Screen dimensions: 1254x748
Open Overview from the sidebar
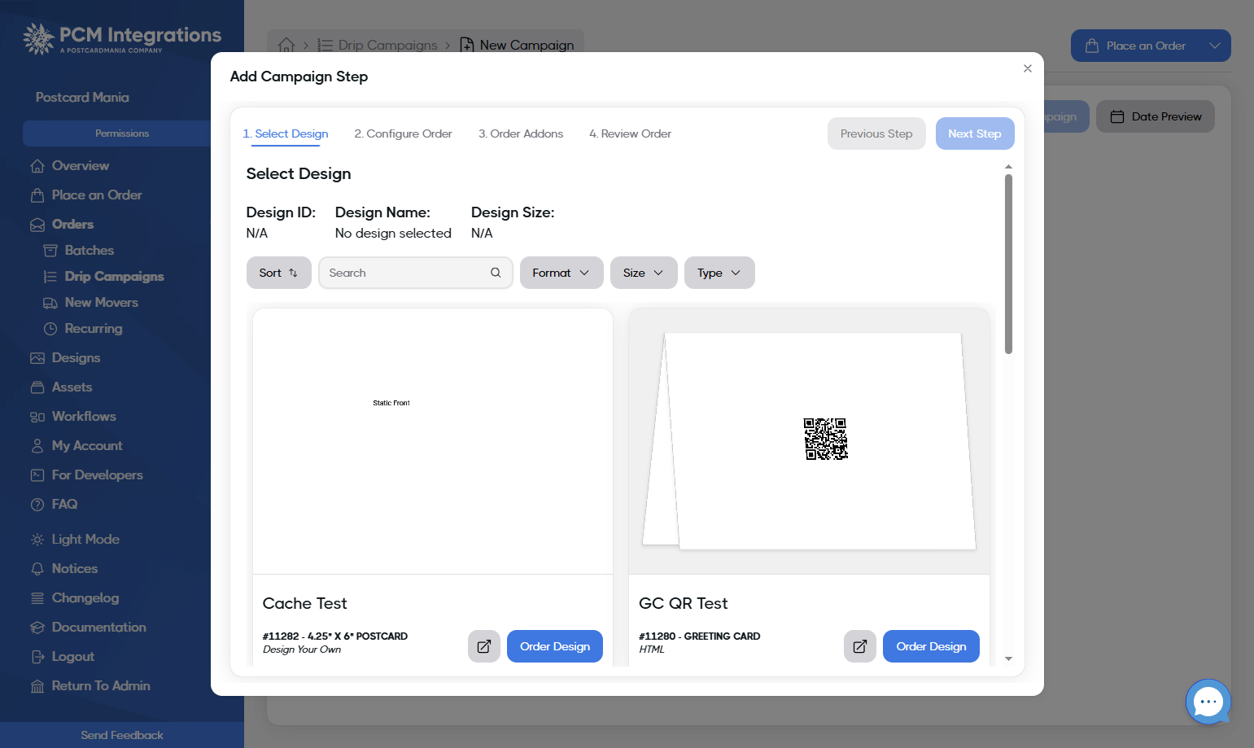(x=80, y=165)
